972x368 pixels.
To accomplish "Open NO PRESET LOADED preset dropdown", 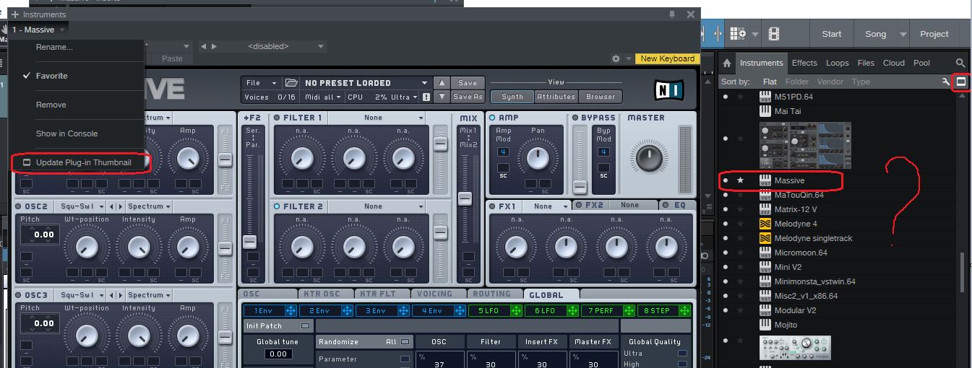I will [x=366, y=83].
